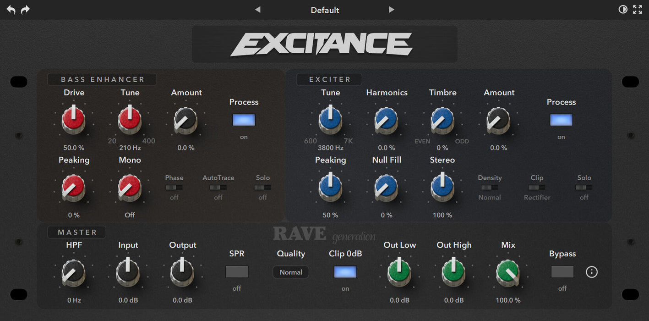Image resolution: width=649 pixels, height=321 pixels.
Task: Toggle the AutoTrace switch
Action: coord(218,187)
